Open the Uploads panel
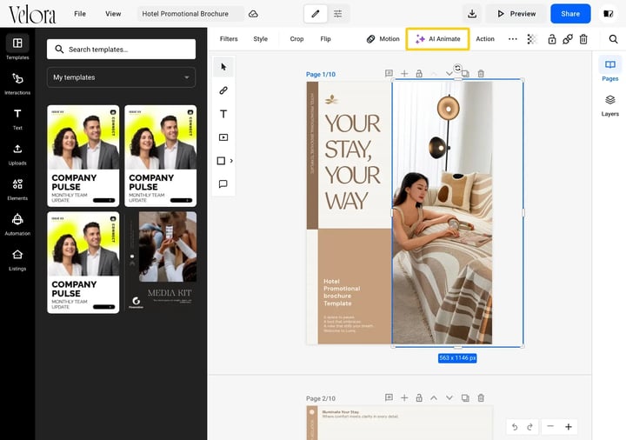This screenshot has height=440, width=626. point(17,154)
